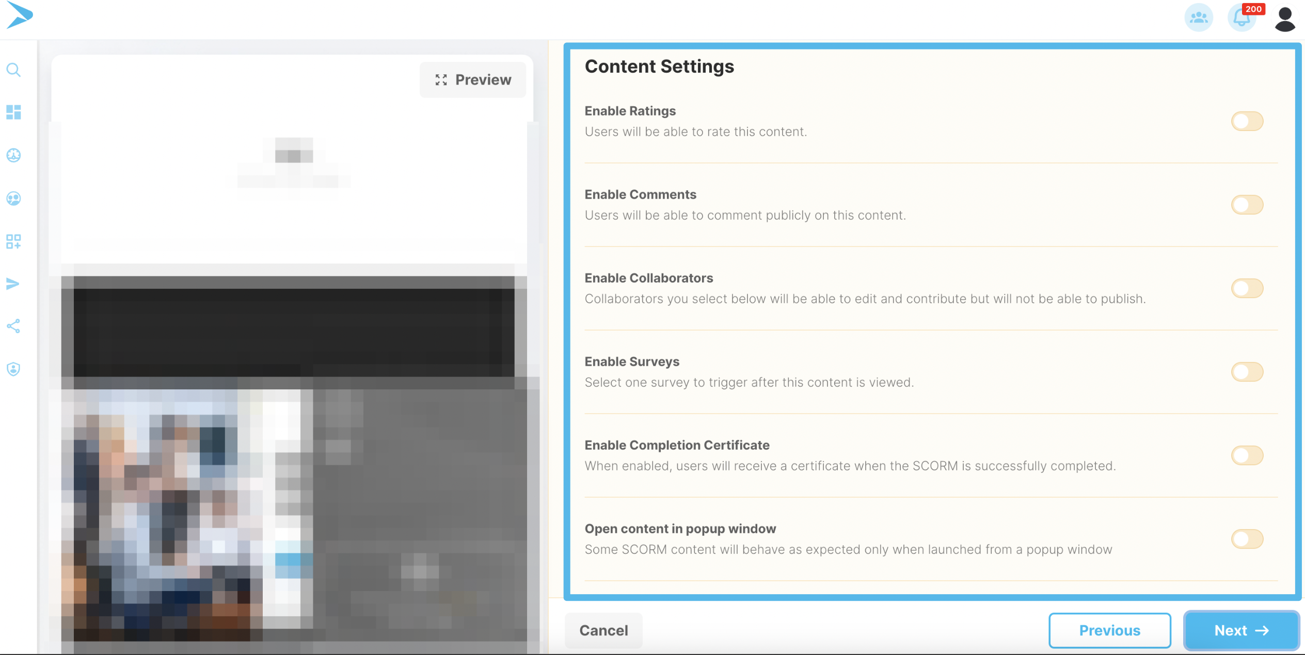Click the 'Enable Completion Certificate' label
The width and height of the screenshot is (1305, 655).
click(x=677, y=445)
